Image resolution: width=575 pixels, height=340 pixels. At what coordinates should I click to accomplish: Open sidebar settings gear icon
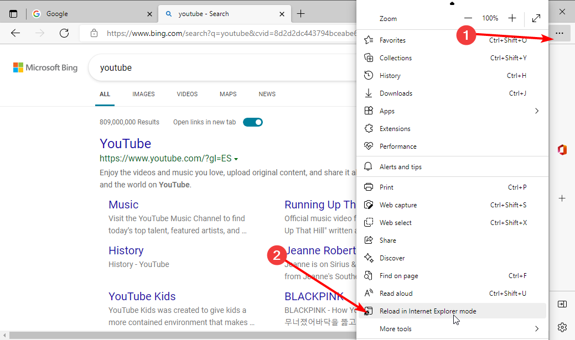[x=562, y=327]
